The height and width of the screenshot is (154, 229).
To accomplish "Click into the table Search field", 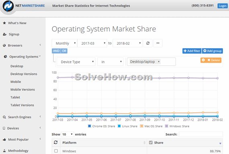I will pyautogui.click(x=200, y=134).
